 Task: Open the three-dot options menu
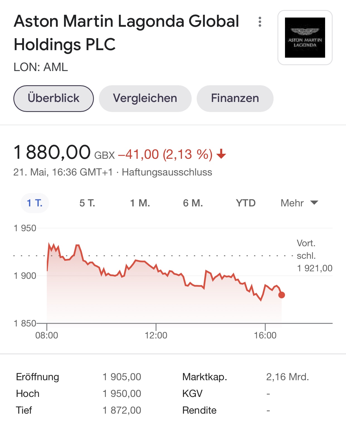coord(260,22)
